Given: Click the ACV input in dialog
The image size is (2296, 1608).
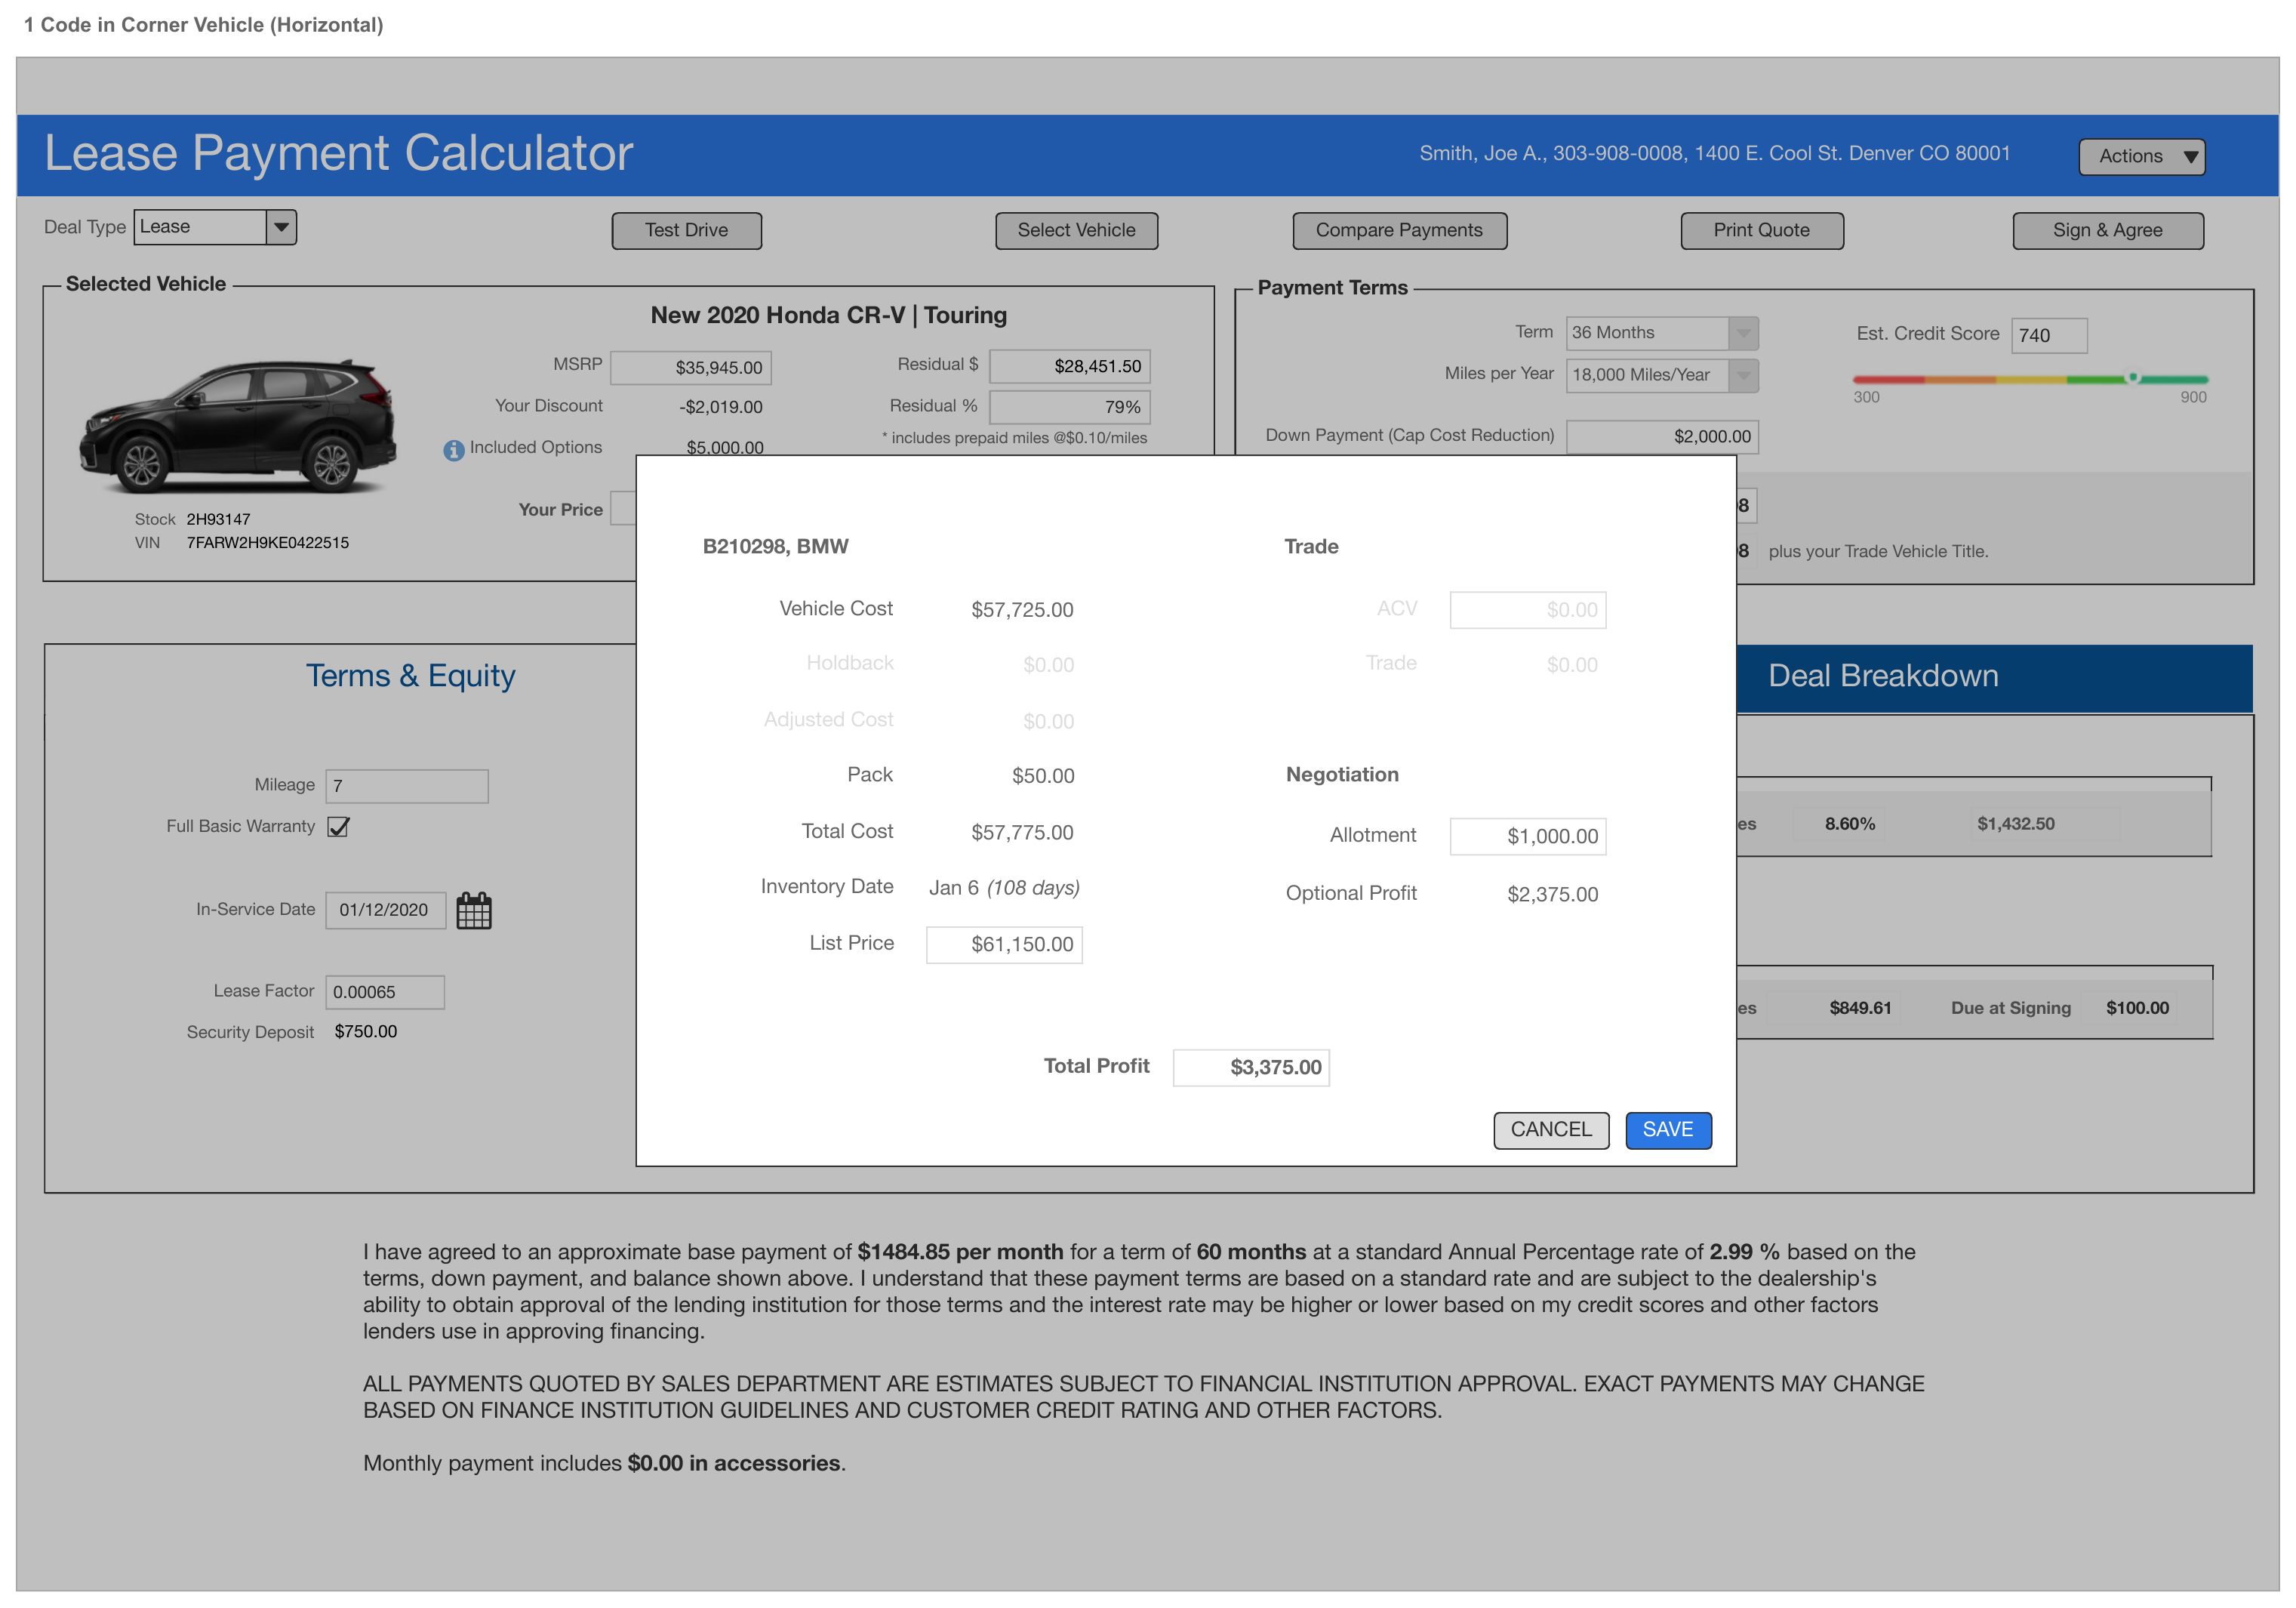Looking at the screenshot, I should click(x=1528, y=610).
